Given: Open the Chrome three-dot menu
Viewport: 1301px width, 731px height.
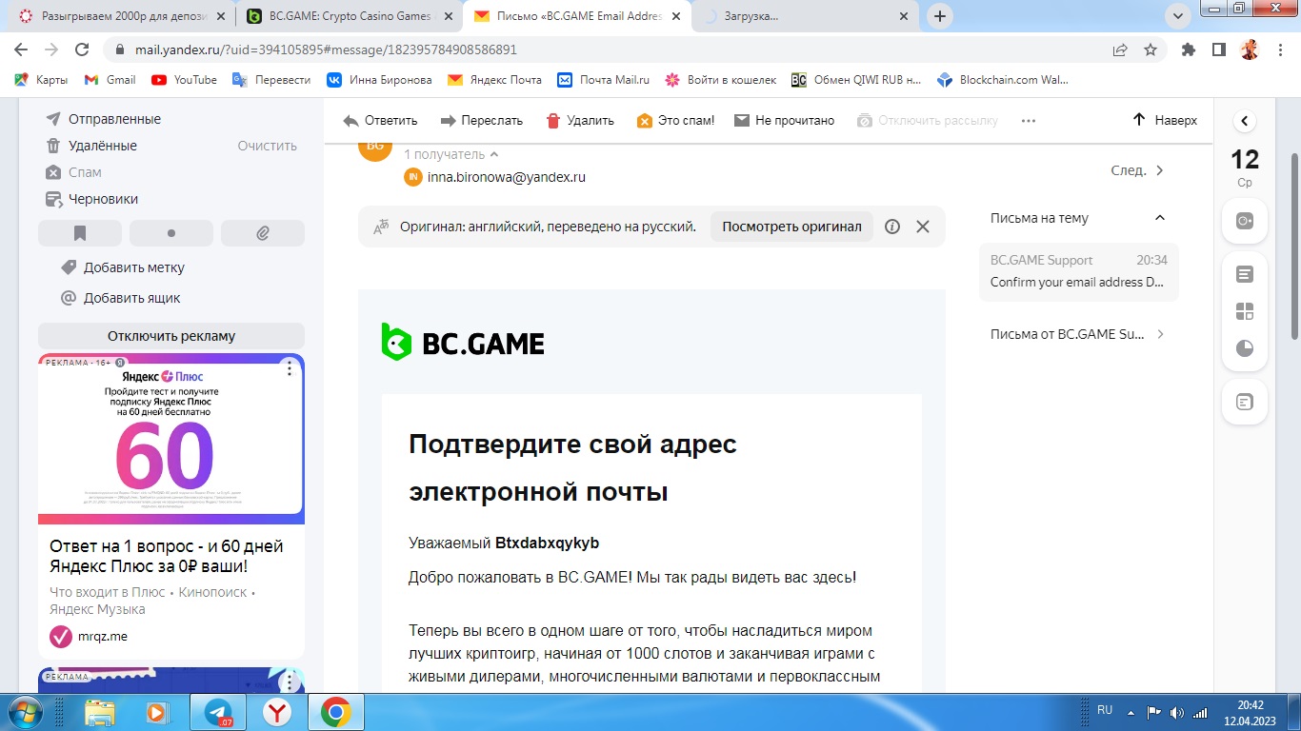Looking at the screenshot, I should pyautogui.click(x=1280, y=49).
